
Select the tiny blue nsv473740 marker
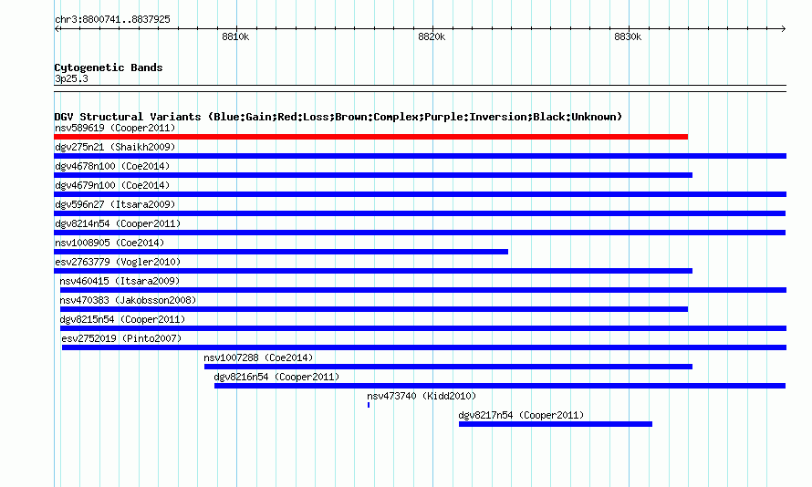pos(369,405)
